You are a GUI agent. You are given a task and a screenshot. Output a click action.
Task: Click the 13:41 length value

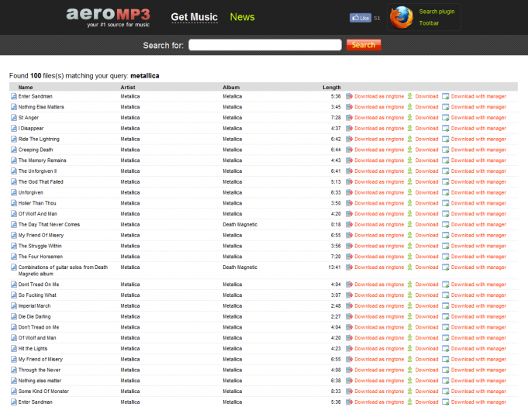click(x=334, y=267)
